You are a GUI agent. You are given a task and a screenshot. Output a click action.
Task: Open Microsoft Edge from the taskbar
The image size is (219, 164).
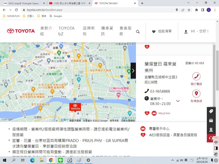[33, 160]
